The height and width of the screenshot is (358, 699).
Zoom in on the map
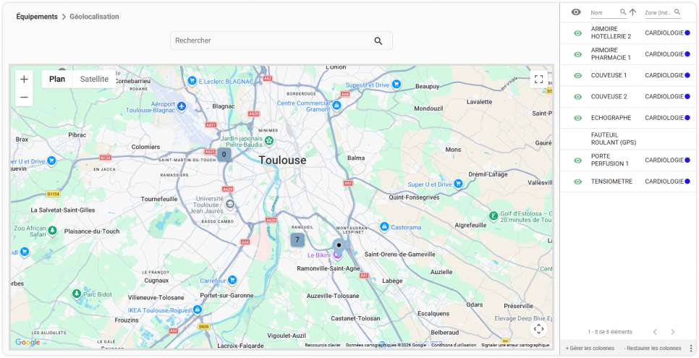coord(24,80)
